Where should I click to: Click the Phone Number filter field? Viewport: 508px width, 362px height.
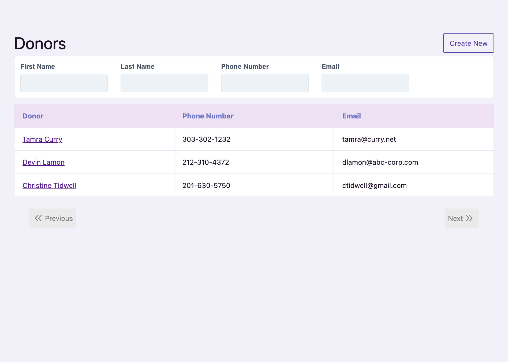[x=265, y=83]
